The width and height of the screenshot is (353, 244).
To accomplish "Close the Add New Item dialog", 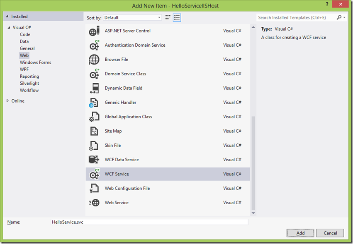I will [x=341, y=4].
